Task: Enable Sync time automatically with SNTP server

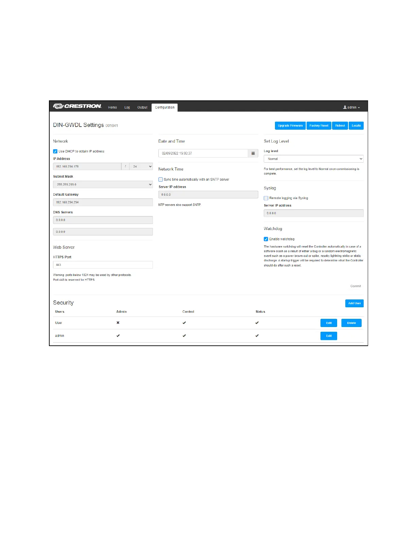Action: tap(161, 180)
